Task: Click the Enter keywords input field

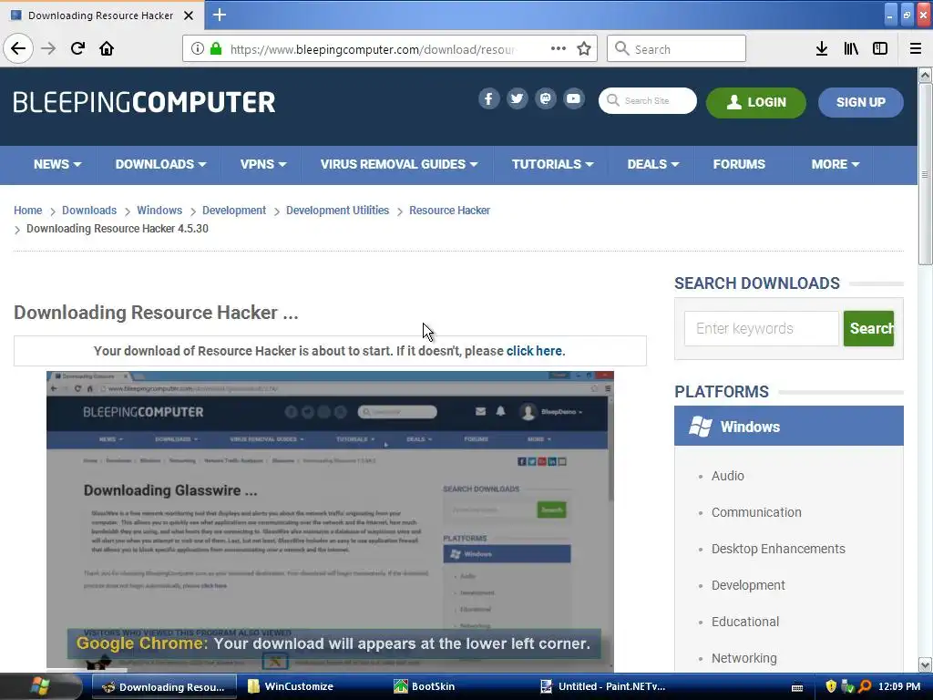Action: coord(761,328)
